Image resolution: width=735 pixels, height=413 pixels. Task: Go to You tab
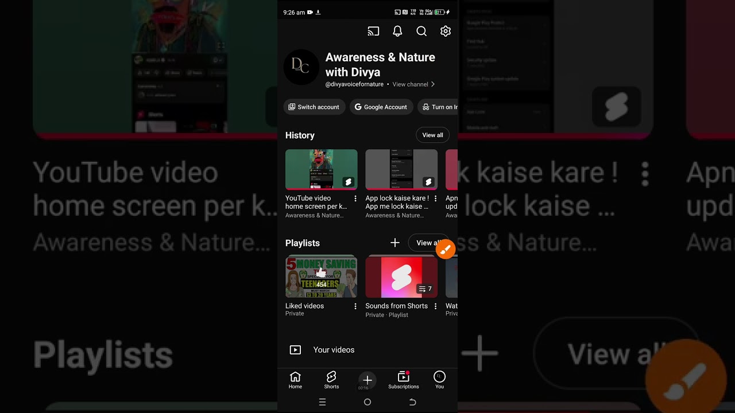(x=439, y=380)
